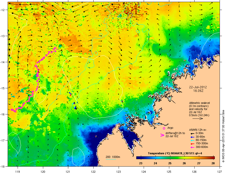This screenshot has height=174, width=225.
Task: Click the 'Altimetric sealevel' legend text
Action: pyautogui.click(x=199, y=103)
